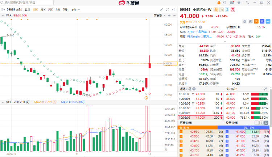Show 10 level order depth

[x=266, y=123]
